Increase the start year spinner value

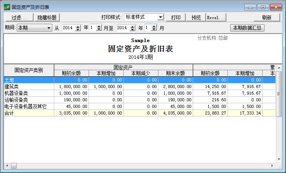(78, 26)
